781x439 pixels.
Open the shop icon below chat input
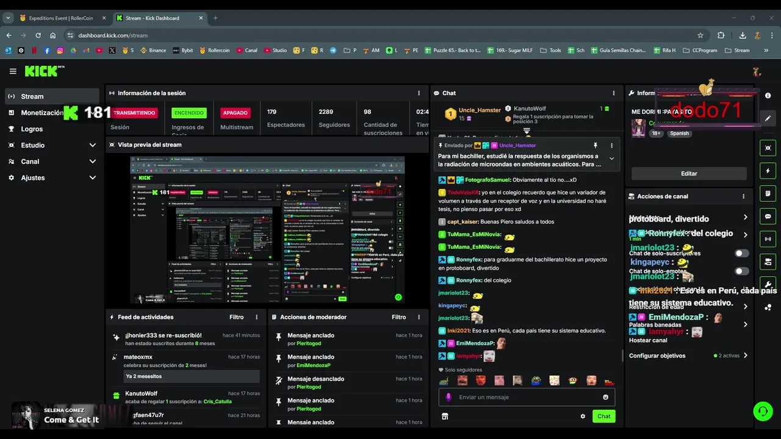tap(445, 416)
